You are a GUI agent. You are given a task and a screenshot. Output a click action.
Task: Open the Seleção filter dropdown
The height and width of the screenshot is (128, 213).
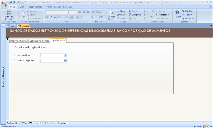(x=162, y=11)
